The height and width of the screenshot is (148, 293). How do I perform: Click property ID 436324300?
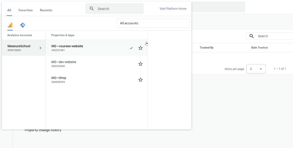point(58,66)
